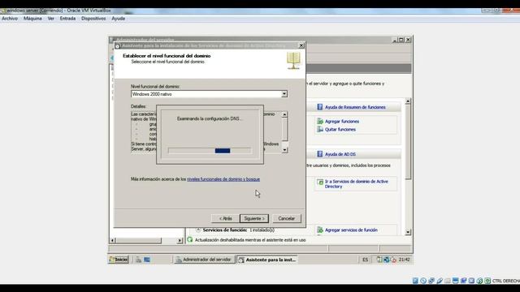Open the Máquina menu

(x=32, y=19)
